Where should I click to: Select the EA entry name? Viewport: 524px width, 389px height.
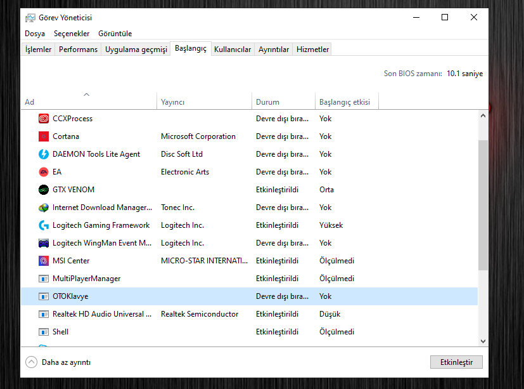pos(57,172)
